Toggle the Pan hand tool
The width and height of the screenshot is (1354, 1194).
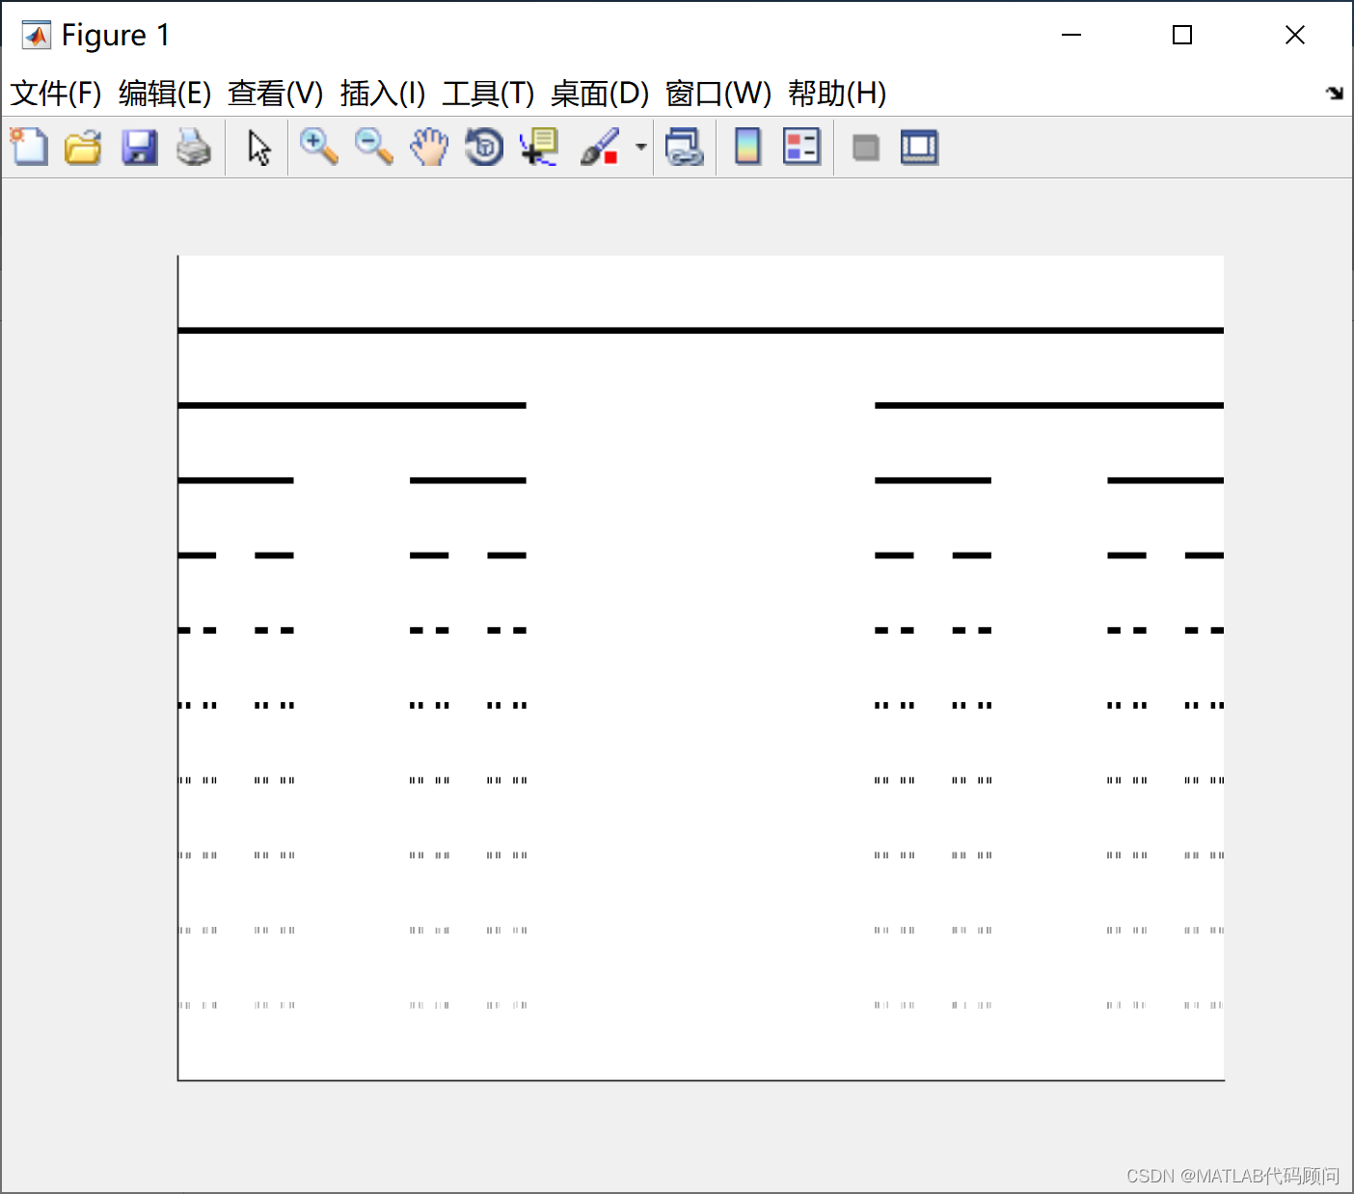(x=428, y=147)
